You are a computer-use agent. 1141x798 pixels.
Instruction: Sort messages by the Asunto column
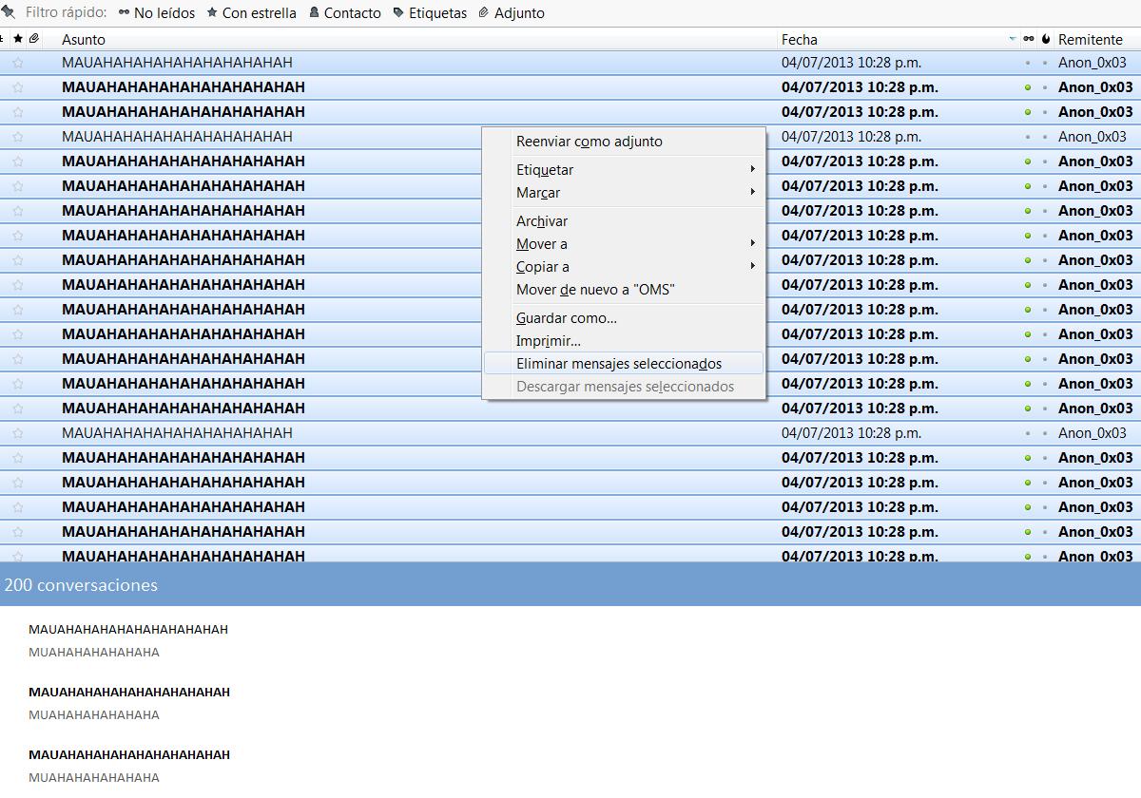pos(84,39)
